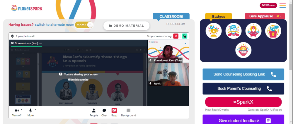Click dimmed download icon in shared PDF toolbar

click(137, 50)
